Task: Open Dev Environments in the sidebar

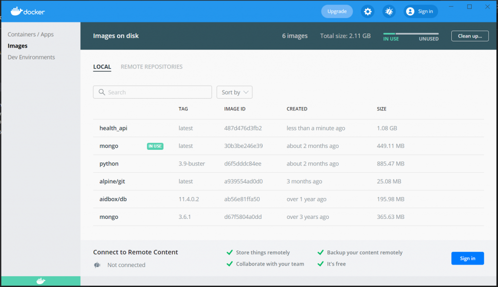Action: click(x=31, y=57)
